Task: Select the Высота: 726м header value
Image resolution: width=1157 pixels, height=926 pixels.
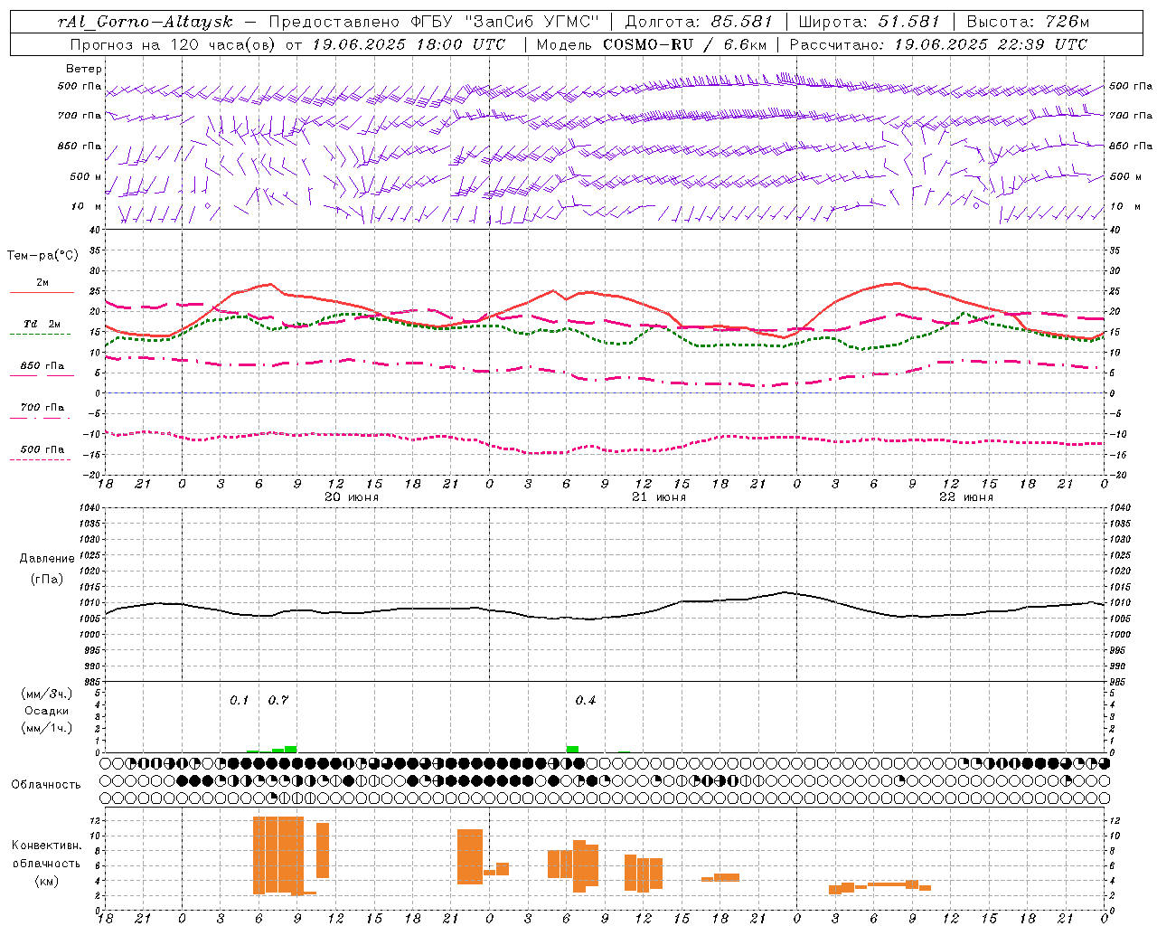Action: coord(1028,22)
